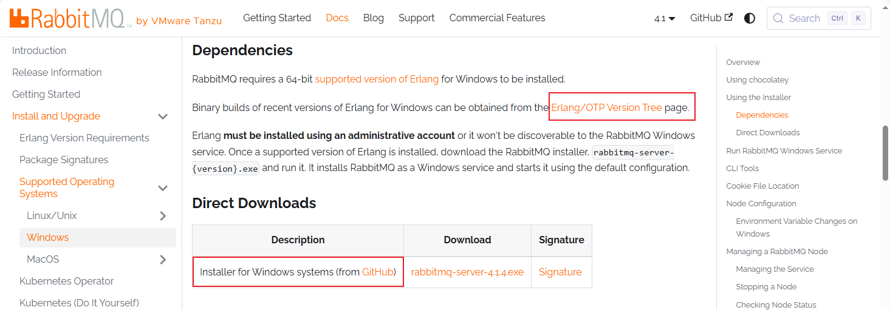This screenshot has height=310, width=890.
Task: Open the Erlang/OTP Version Tree link
Action: pos(606,108)
